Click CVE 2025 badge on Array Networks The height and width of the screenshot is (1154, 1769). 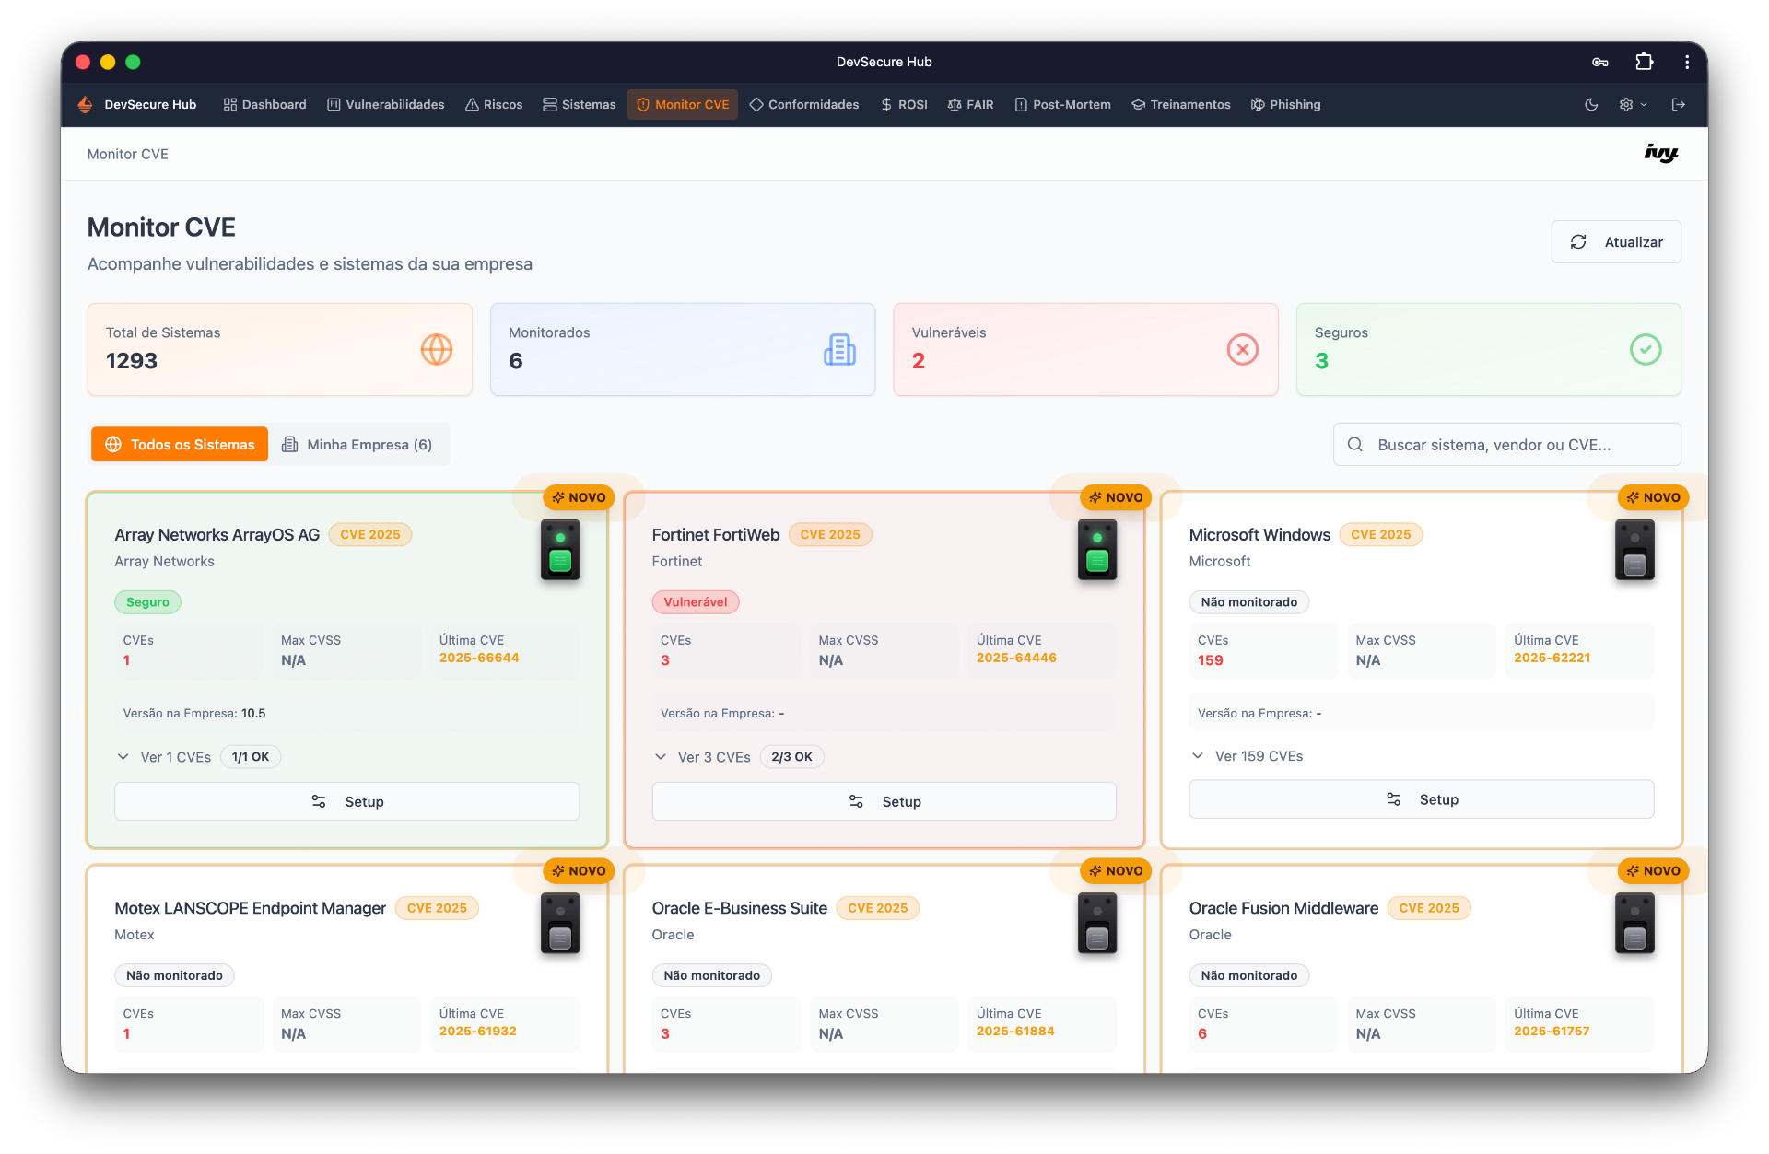pos(370,535)
